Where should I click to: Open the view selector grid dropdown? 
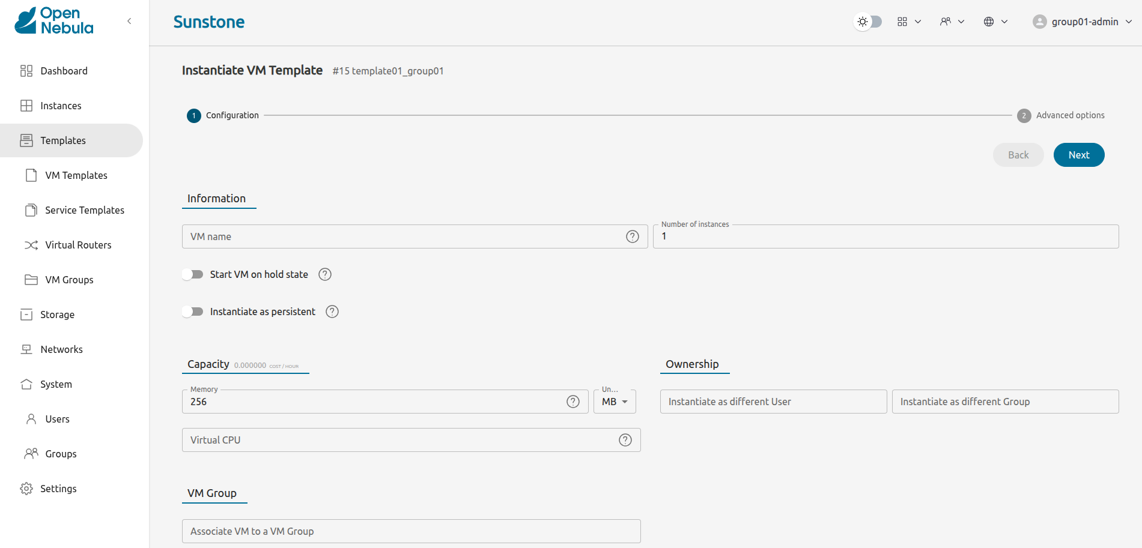(909, 22)
